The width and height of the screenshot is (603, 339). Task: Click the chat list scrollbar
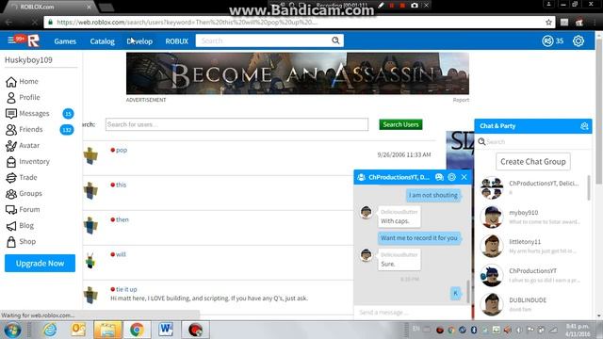point(588,187)
